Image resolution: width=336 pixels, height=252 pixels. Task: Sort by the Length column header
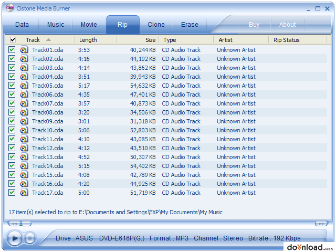(x=96, y=40)
